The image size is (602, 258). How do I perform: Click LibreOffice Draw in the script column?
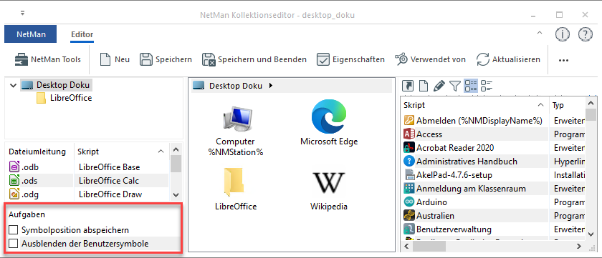click(x=110, y=194)
